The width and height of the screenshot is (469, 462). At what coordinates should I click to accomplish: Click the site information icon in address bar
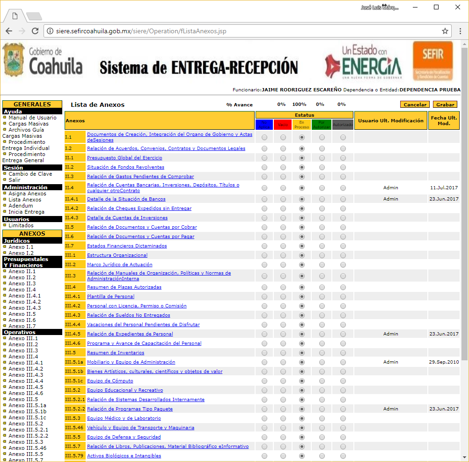[50, 31]
